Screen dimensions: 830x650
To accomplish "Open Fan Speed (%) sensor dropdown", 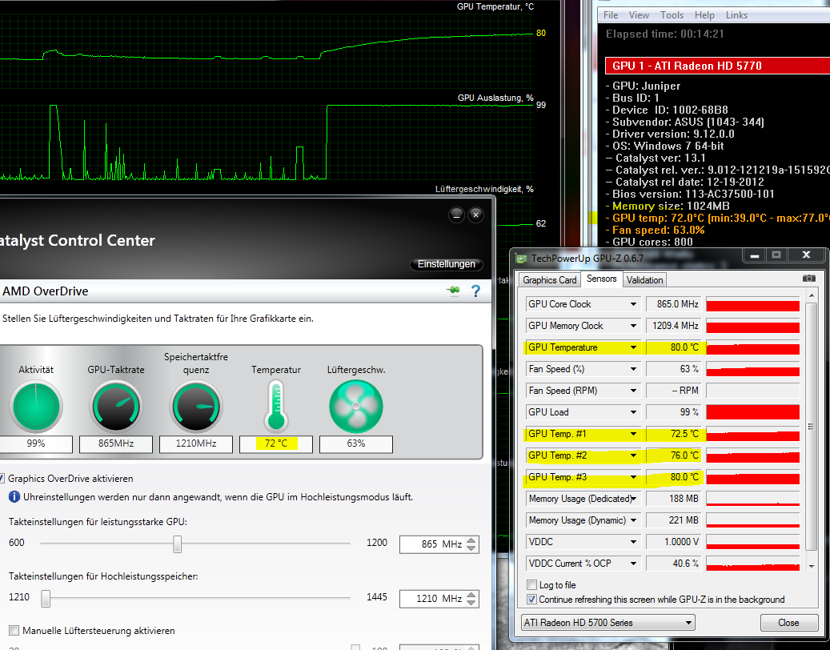I will [x=633, y=370].
